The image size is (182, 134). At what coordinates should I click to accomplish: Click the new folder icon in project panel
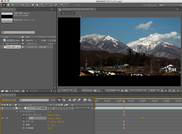pos(7,91)
